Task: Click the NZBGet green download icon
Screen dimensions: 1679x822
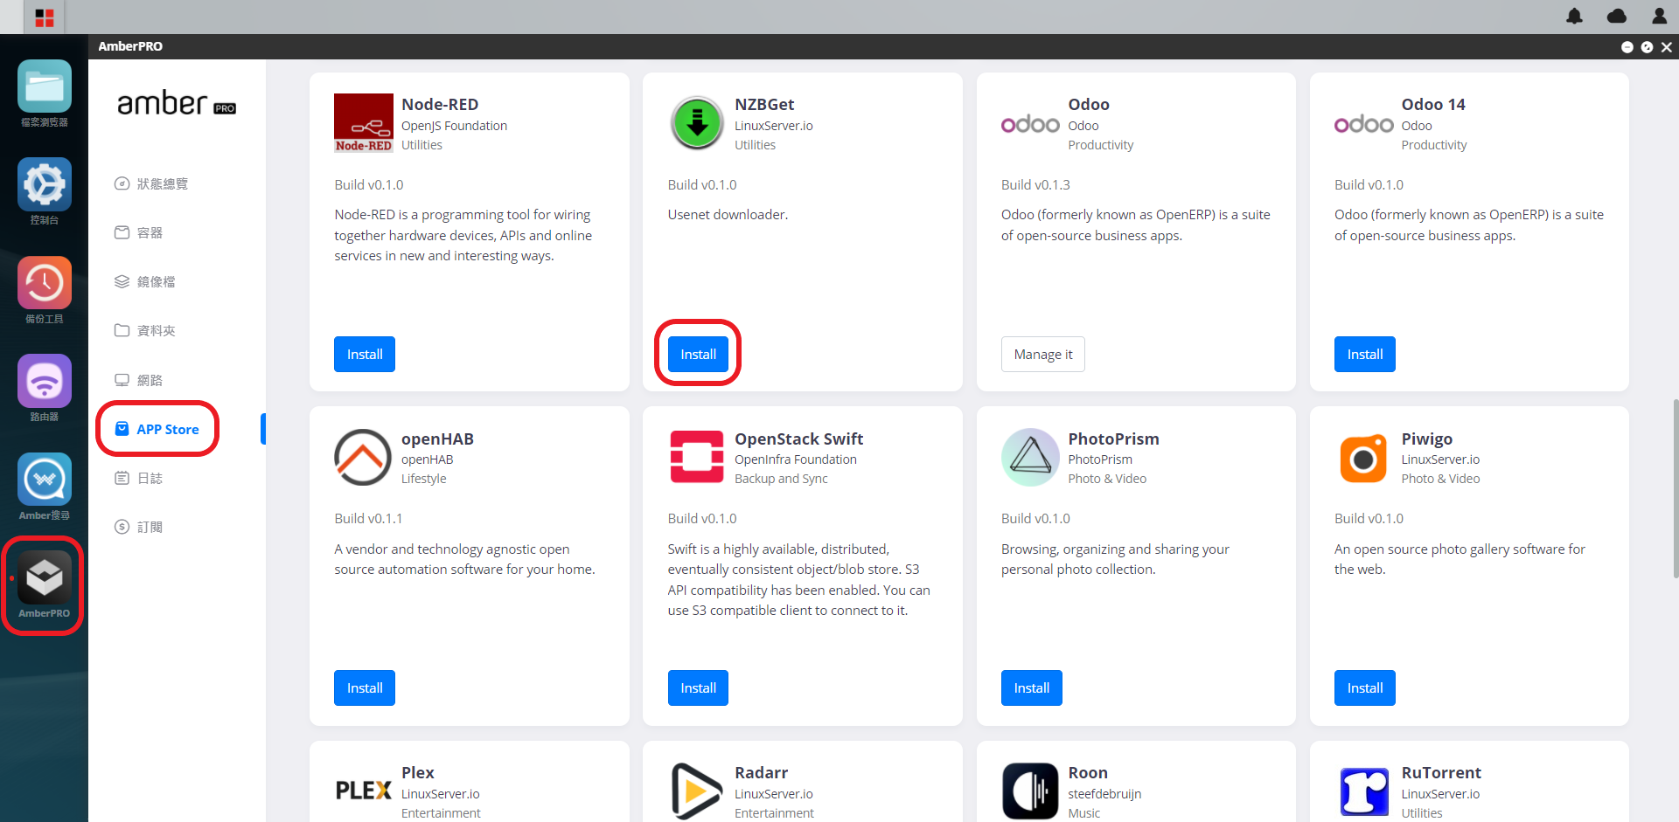Action: tap(697, 123)
